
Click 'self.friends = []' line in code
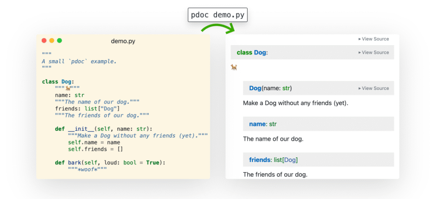[95, 149]
